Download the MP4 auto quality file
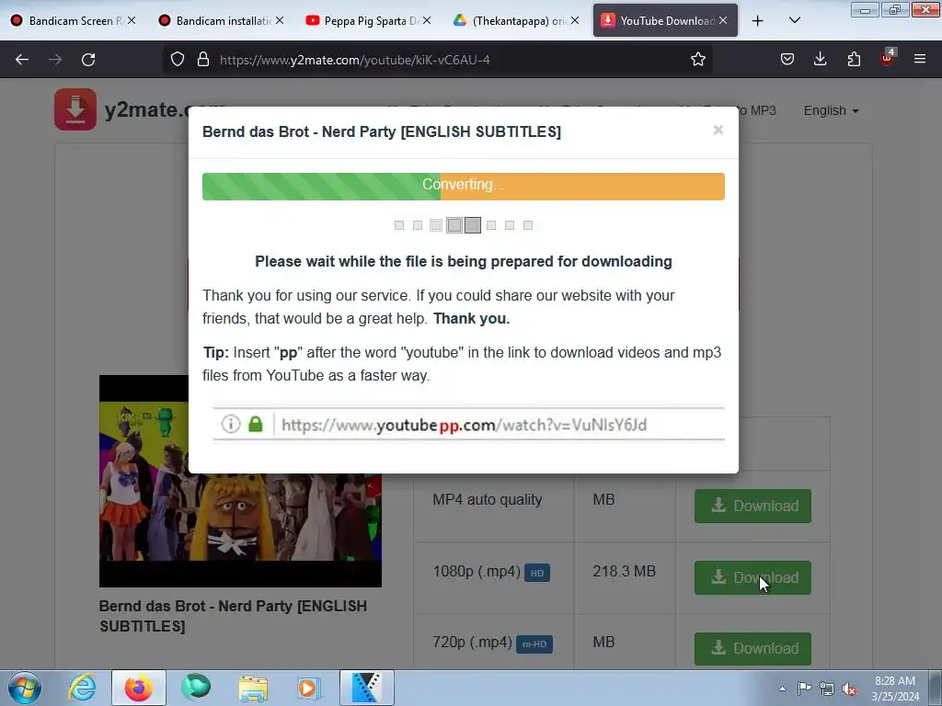 [752, 506]
